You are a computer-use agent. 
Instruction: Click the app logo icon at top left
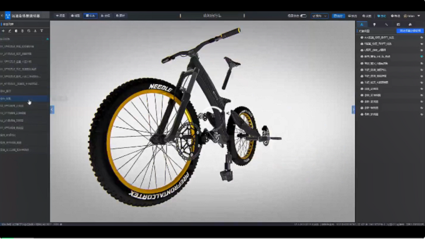click(8, 16)
